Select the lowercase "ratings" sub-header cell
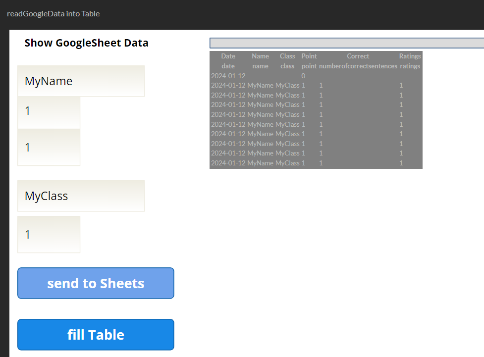 410,66
